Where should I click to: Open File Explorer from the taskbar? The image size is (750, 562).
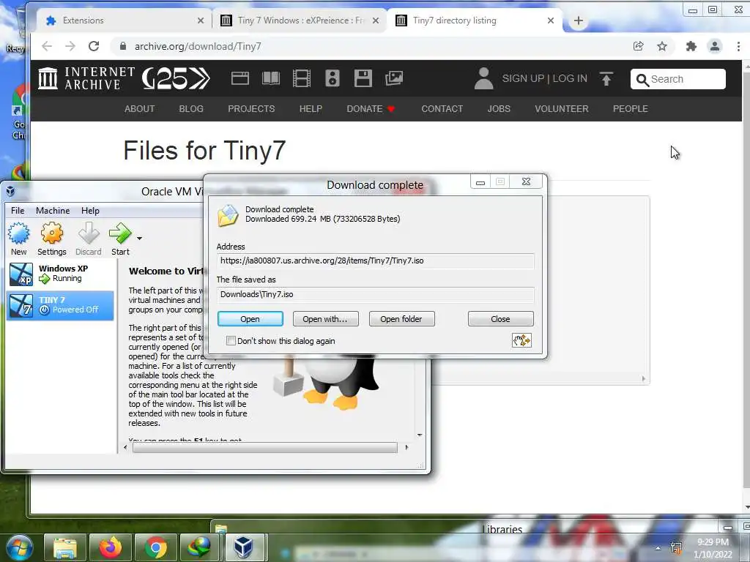[65, 547]
